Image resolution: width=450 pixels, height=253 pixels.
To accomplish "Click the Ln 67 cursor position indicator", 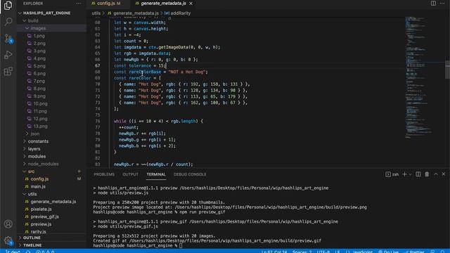I will [x=274, y=252].
